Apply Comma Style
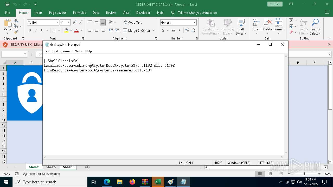This screenshot has width=333, height=187. coord(180,30)
